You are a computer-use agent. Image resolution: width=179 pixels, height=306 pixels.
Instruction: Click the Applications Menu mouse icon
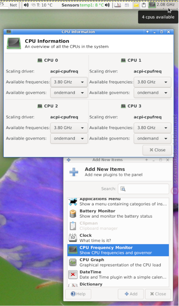(x=73, y=202)
